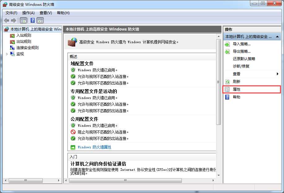
Task: Select 出站规则 in the tree
Action: 24,42
